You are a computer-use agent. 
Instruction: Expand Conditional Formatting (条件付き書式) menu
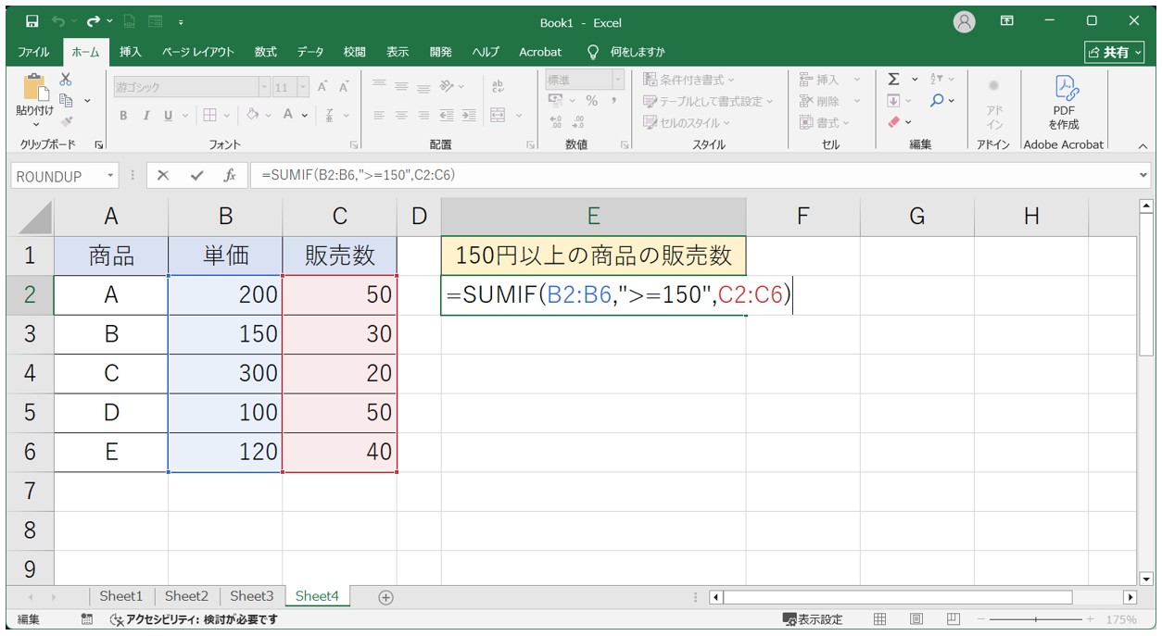click(x=688, y=80)
